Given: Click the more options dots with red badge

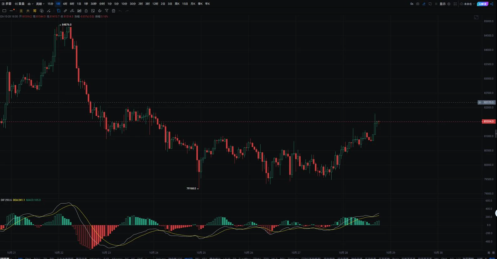Looking at the screenshot, I should pyautogui.click(x=12, y=11).
